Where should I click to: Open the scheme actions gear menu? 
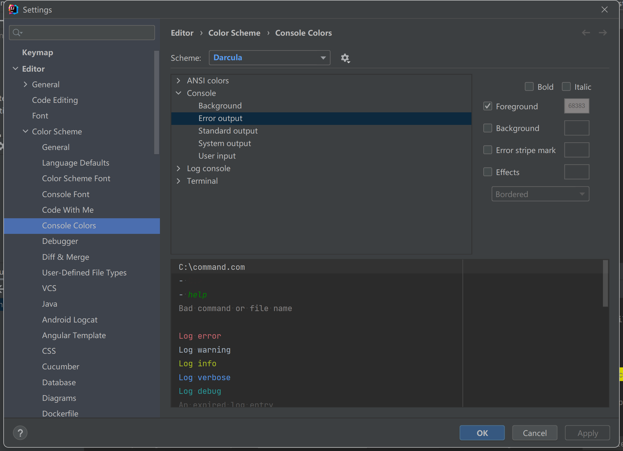pyautogui.click(x=345, y=58)
